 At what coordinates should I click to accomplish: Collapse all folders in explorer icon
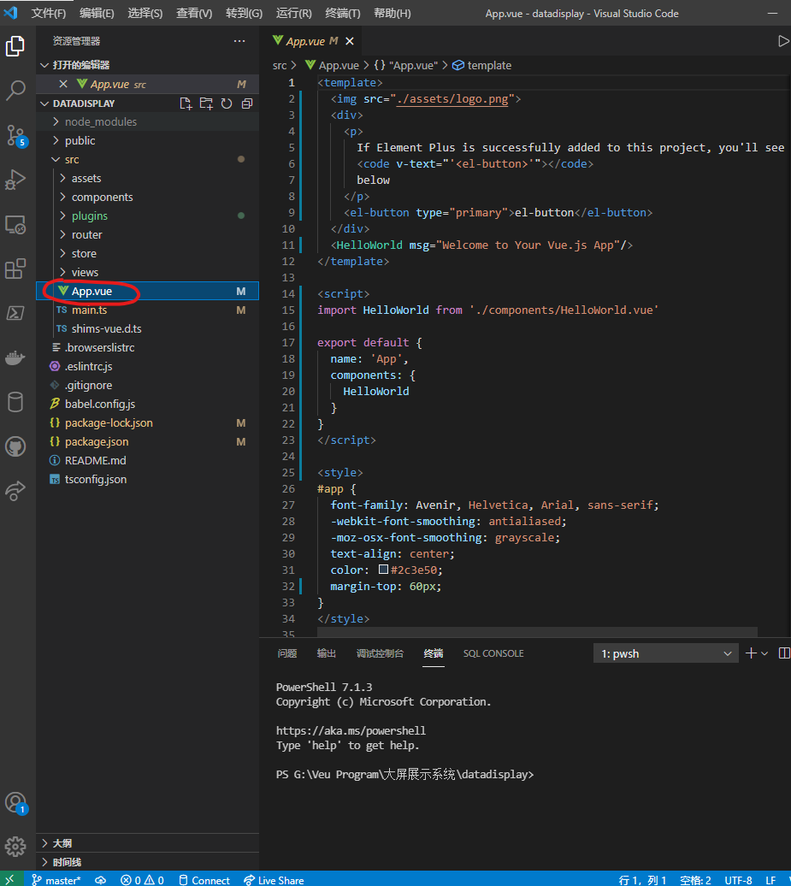pyautogui.click(x=247, y=103)
